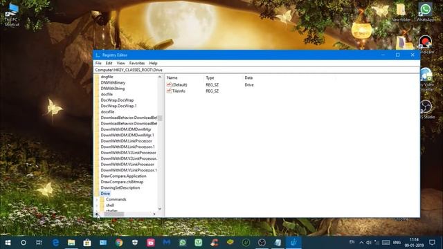This screenshot has height=249, width=443.
Task: Click the (Default) string value icon
Action: click(x=169, y=84)
